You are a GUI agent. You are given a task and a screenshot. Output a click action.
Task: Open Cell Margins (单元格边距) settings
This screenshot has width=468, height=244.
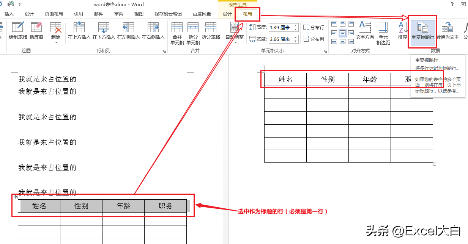[x=383, y=33]
